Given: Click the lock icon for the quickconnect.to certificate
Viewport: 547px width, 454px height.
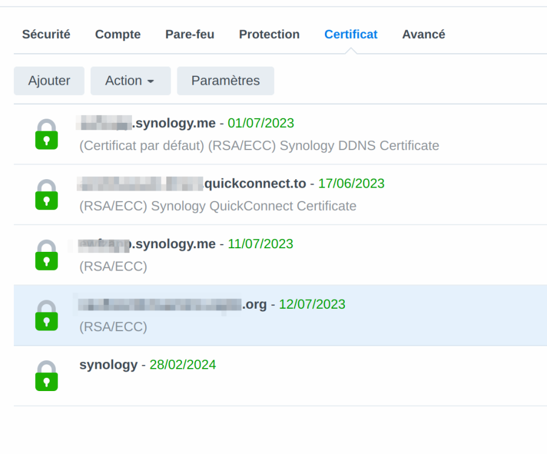Looking at the screenshot, I should click(47, 194).
